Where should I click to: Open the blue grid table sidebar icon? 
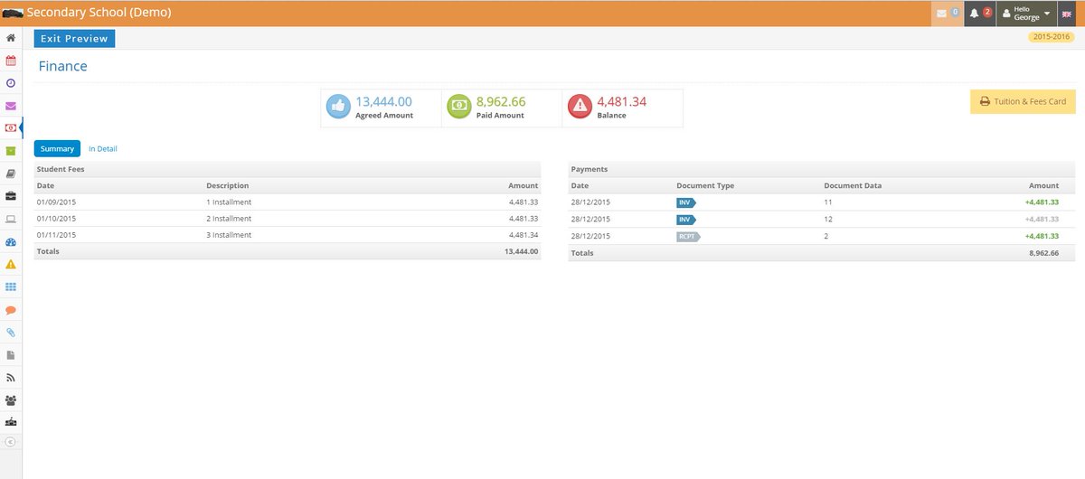(11, 287)
